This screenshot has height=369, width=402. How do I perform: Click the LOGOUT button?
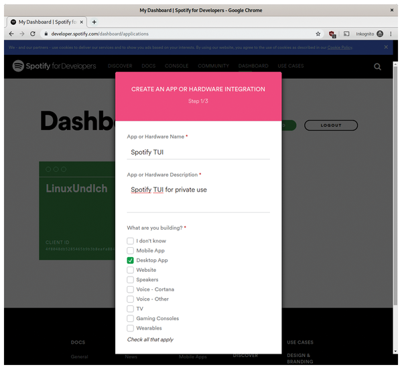point(330,125)
